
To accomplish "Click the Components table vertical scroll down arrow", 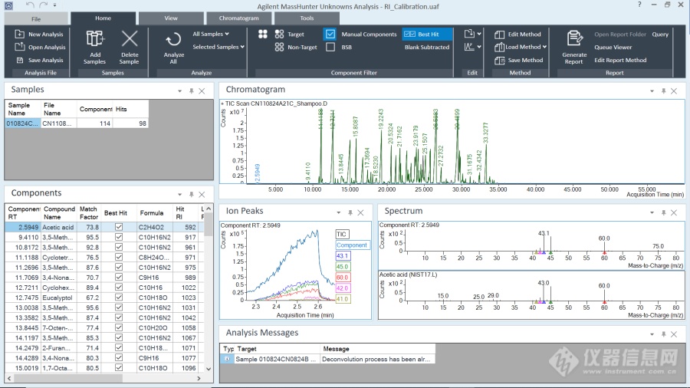I will [x=209, y=369].
